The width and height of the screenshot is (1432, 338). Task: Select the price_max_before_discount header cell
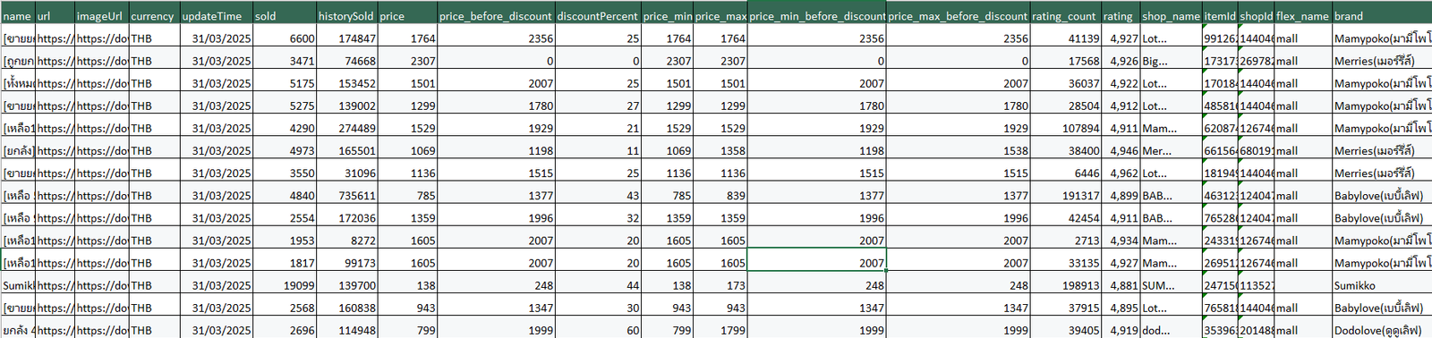click(958, 16)
